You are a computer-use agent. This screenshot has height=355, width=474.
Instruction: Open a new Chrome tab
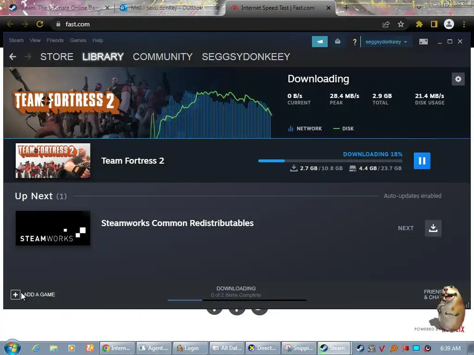click(346, 8)
